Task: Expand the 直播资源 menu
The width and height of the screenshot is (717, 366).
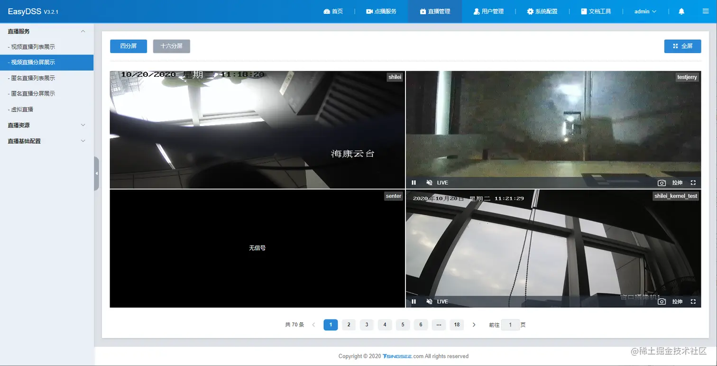Action: 46,125
